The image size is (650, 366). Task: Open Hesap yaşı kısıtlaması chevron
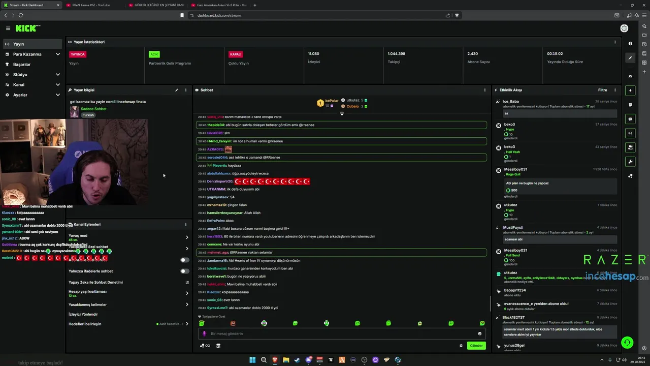coord(187,293)
